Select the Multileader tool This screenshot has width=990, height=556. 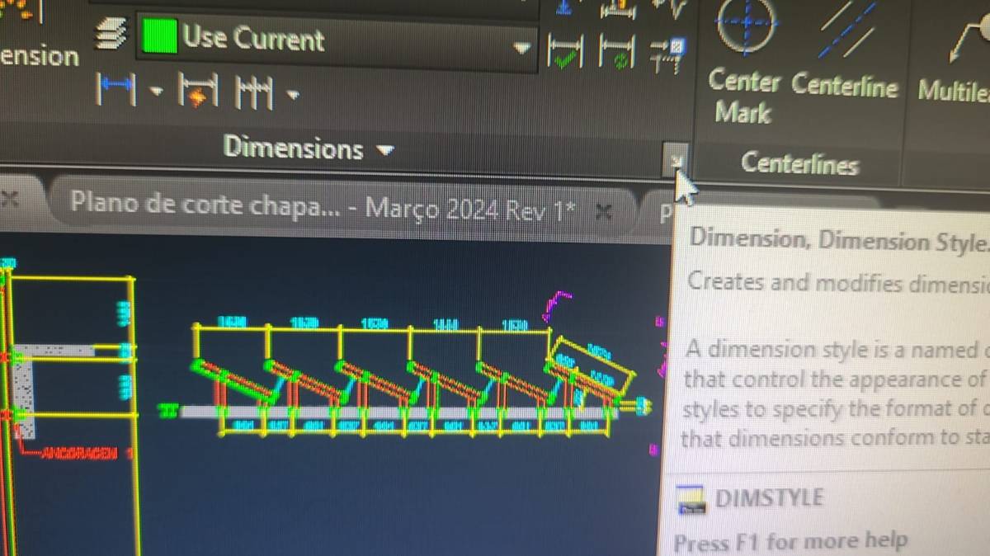(x=955, y=51)
